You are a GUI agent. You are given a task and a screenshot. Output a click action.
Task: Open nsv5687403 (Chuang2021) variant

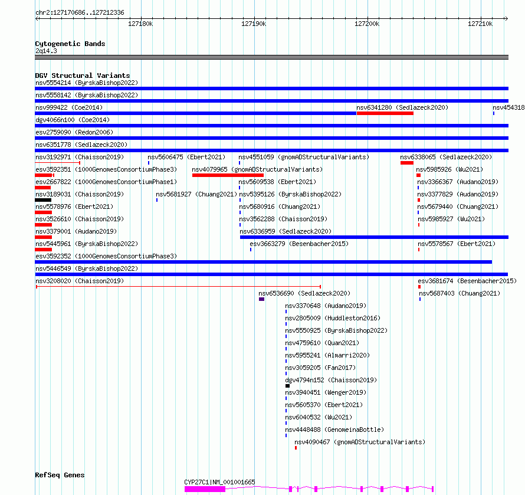click(460, 293)
